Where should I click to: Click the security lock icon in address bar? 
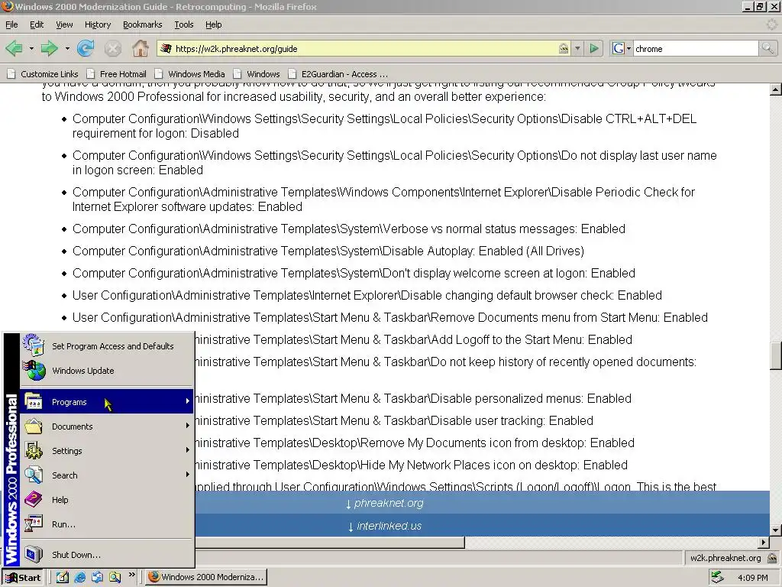tap(564, 48)
